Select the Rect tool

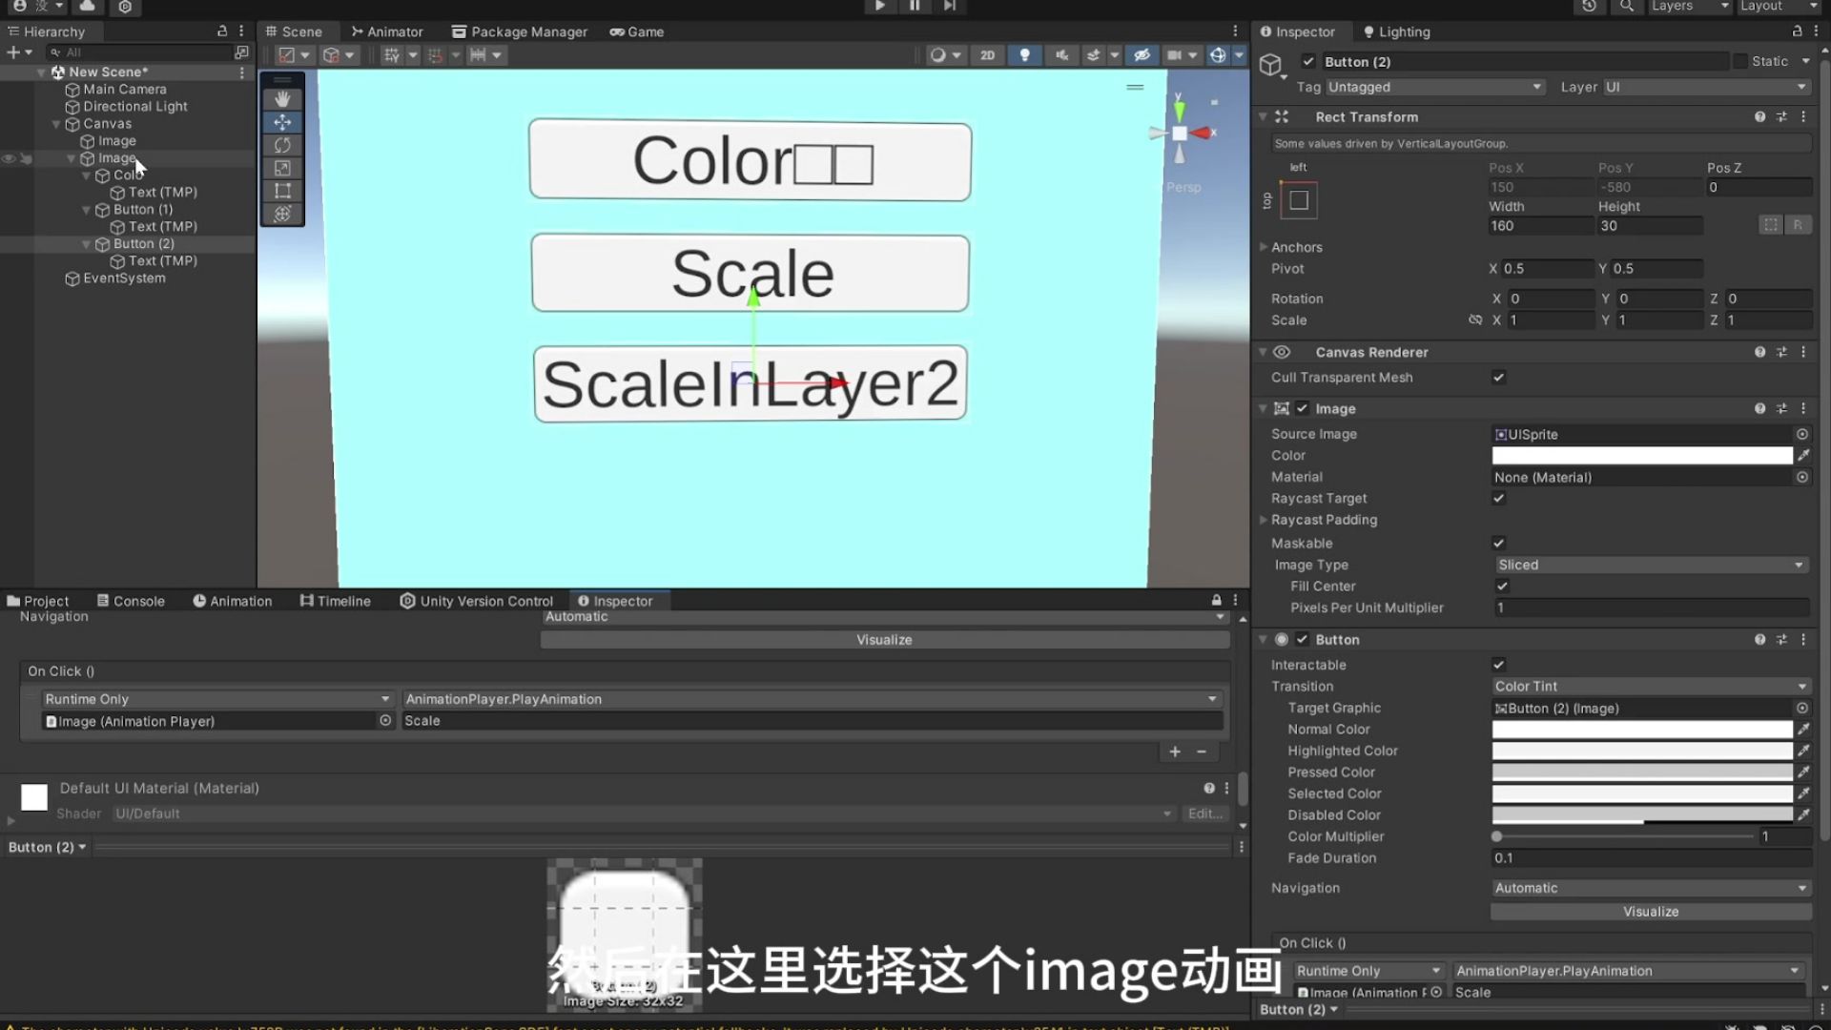point(282,191)
